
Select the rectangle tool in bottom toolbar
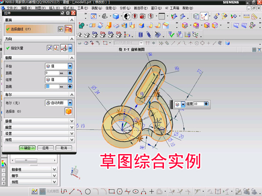tap(112, 191)
